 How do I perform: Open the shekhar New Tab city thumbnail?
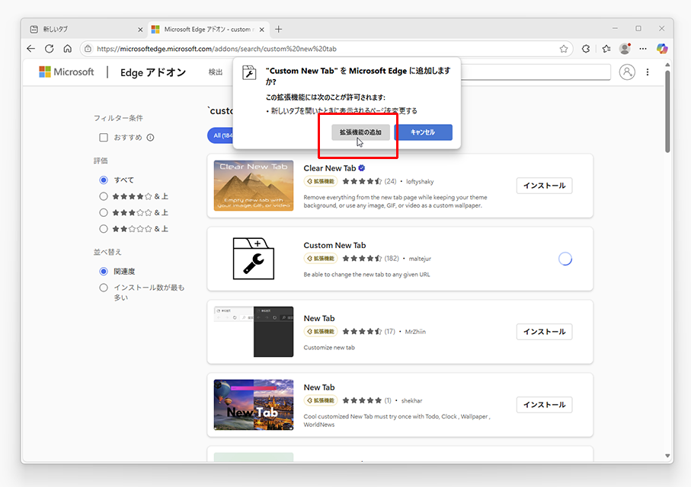click(x=254, y=405)
